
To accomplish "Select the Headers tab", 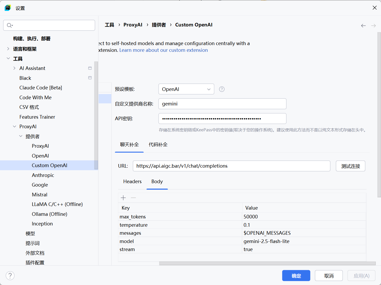I will point(132,182).
